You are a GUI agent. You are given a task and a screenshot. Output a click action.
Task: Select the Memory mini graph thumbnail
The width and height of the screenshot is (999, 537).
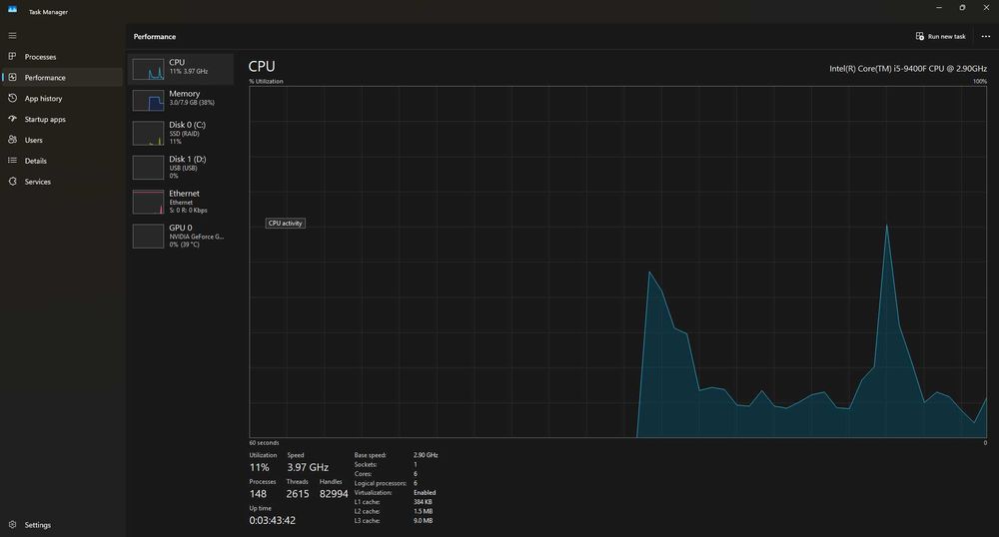[148, 101]
